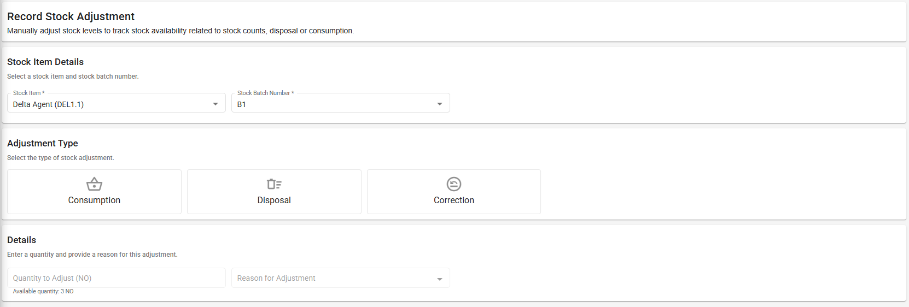The image size is (909, 307).
Task: Click the Adjustment Type section heading
Action: tap(43, 143)
